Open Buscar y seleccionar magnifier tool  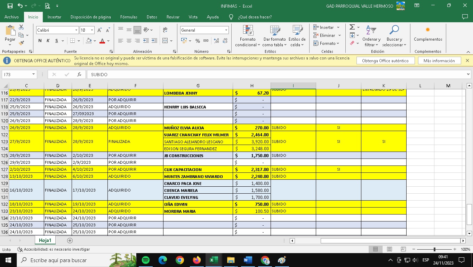pyautogui.click(x=394, y=36)
